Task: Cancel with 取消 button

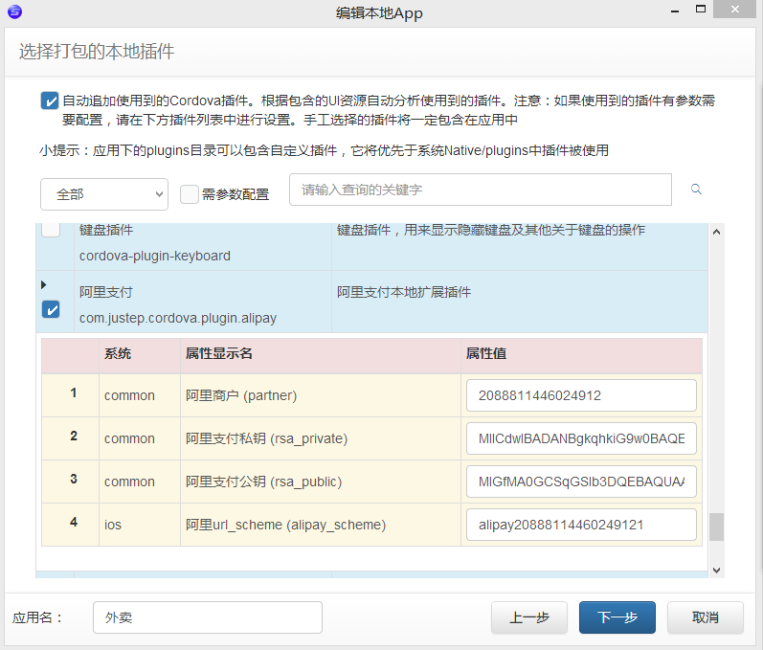Action: [706, 617]
